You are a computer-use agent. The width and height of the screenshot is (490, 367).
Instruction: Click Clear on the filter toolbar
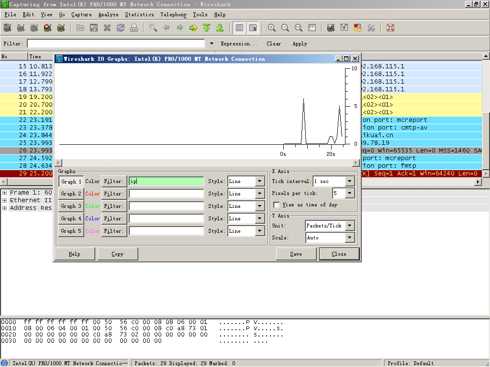point(274,43)
